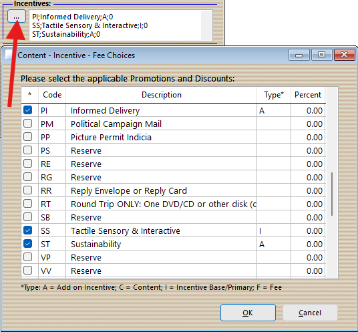This screenshot has height=332, width=358.
Task: Click the 'VV' code cell
Action: coord(52,271)
